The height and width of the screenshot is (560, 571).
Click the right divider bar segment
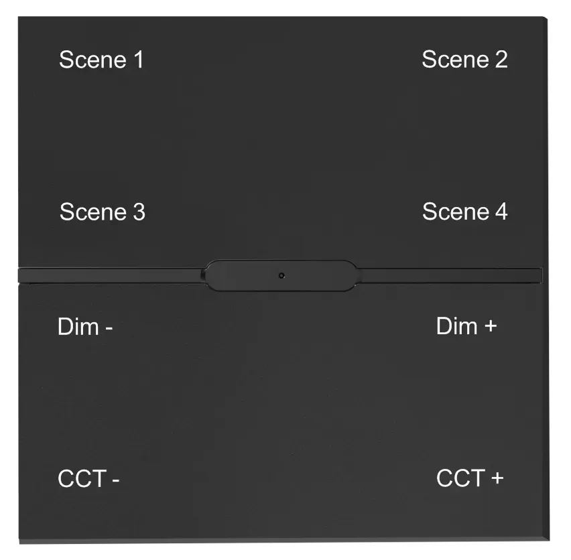pos(449,275)
